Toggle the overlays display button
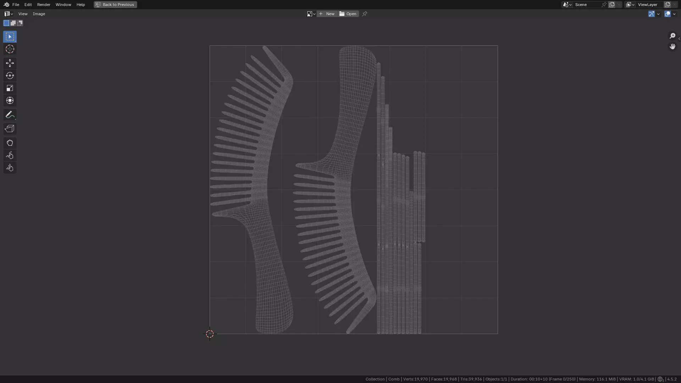Image resolution: width=681 pixels, height=383 pixels. [667, 14]
